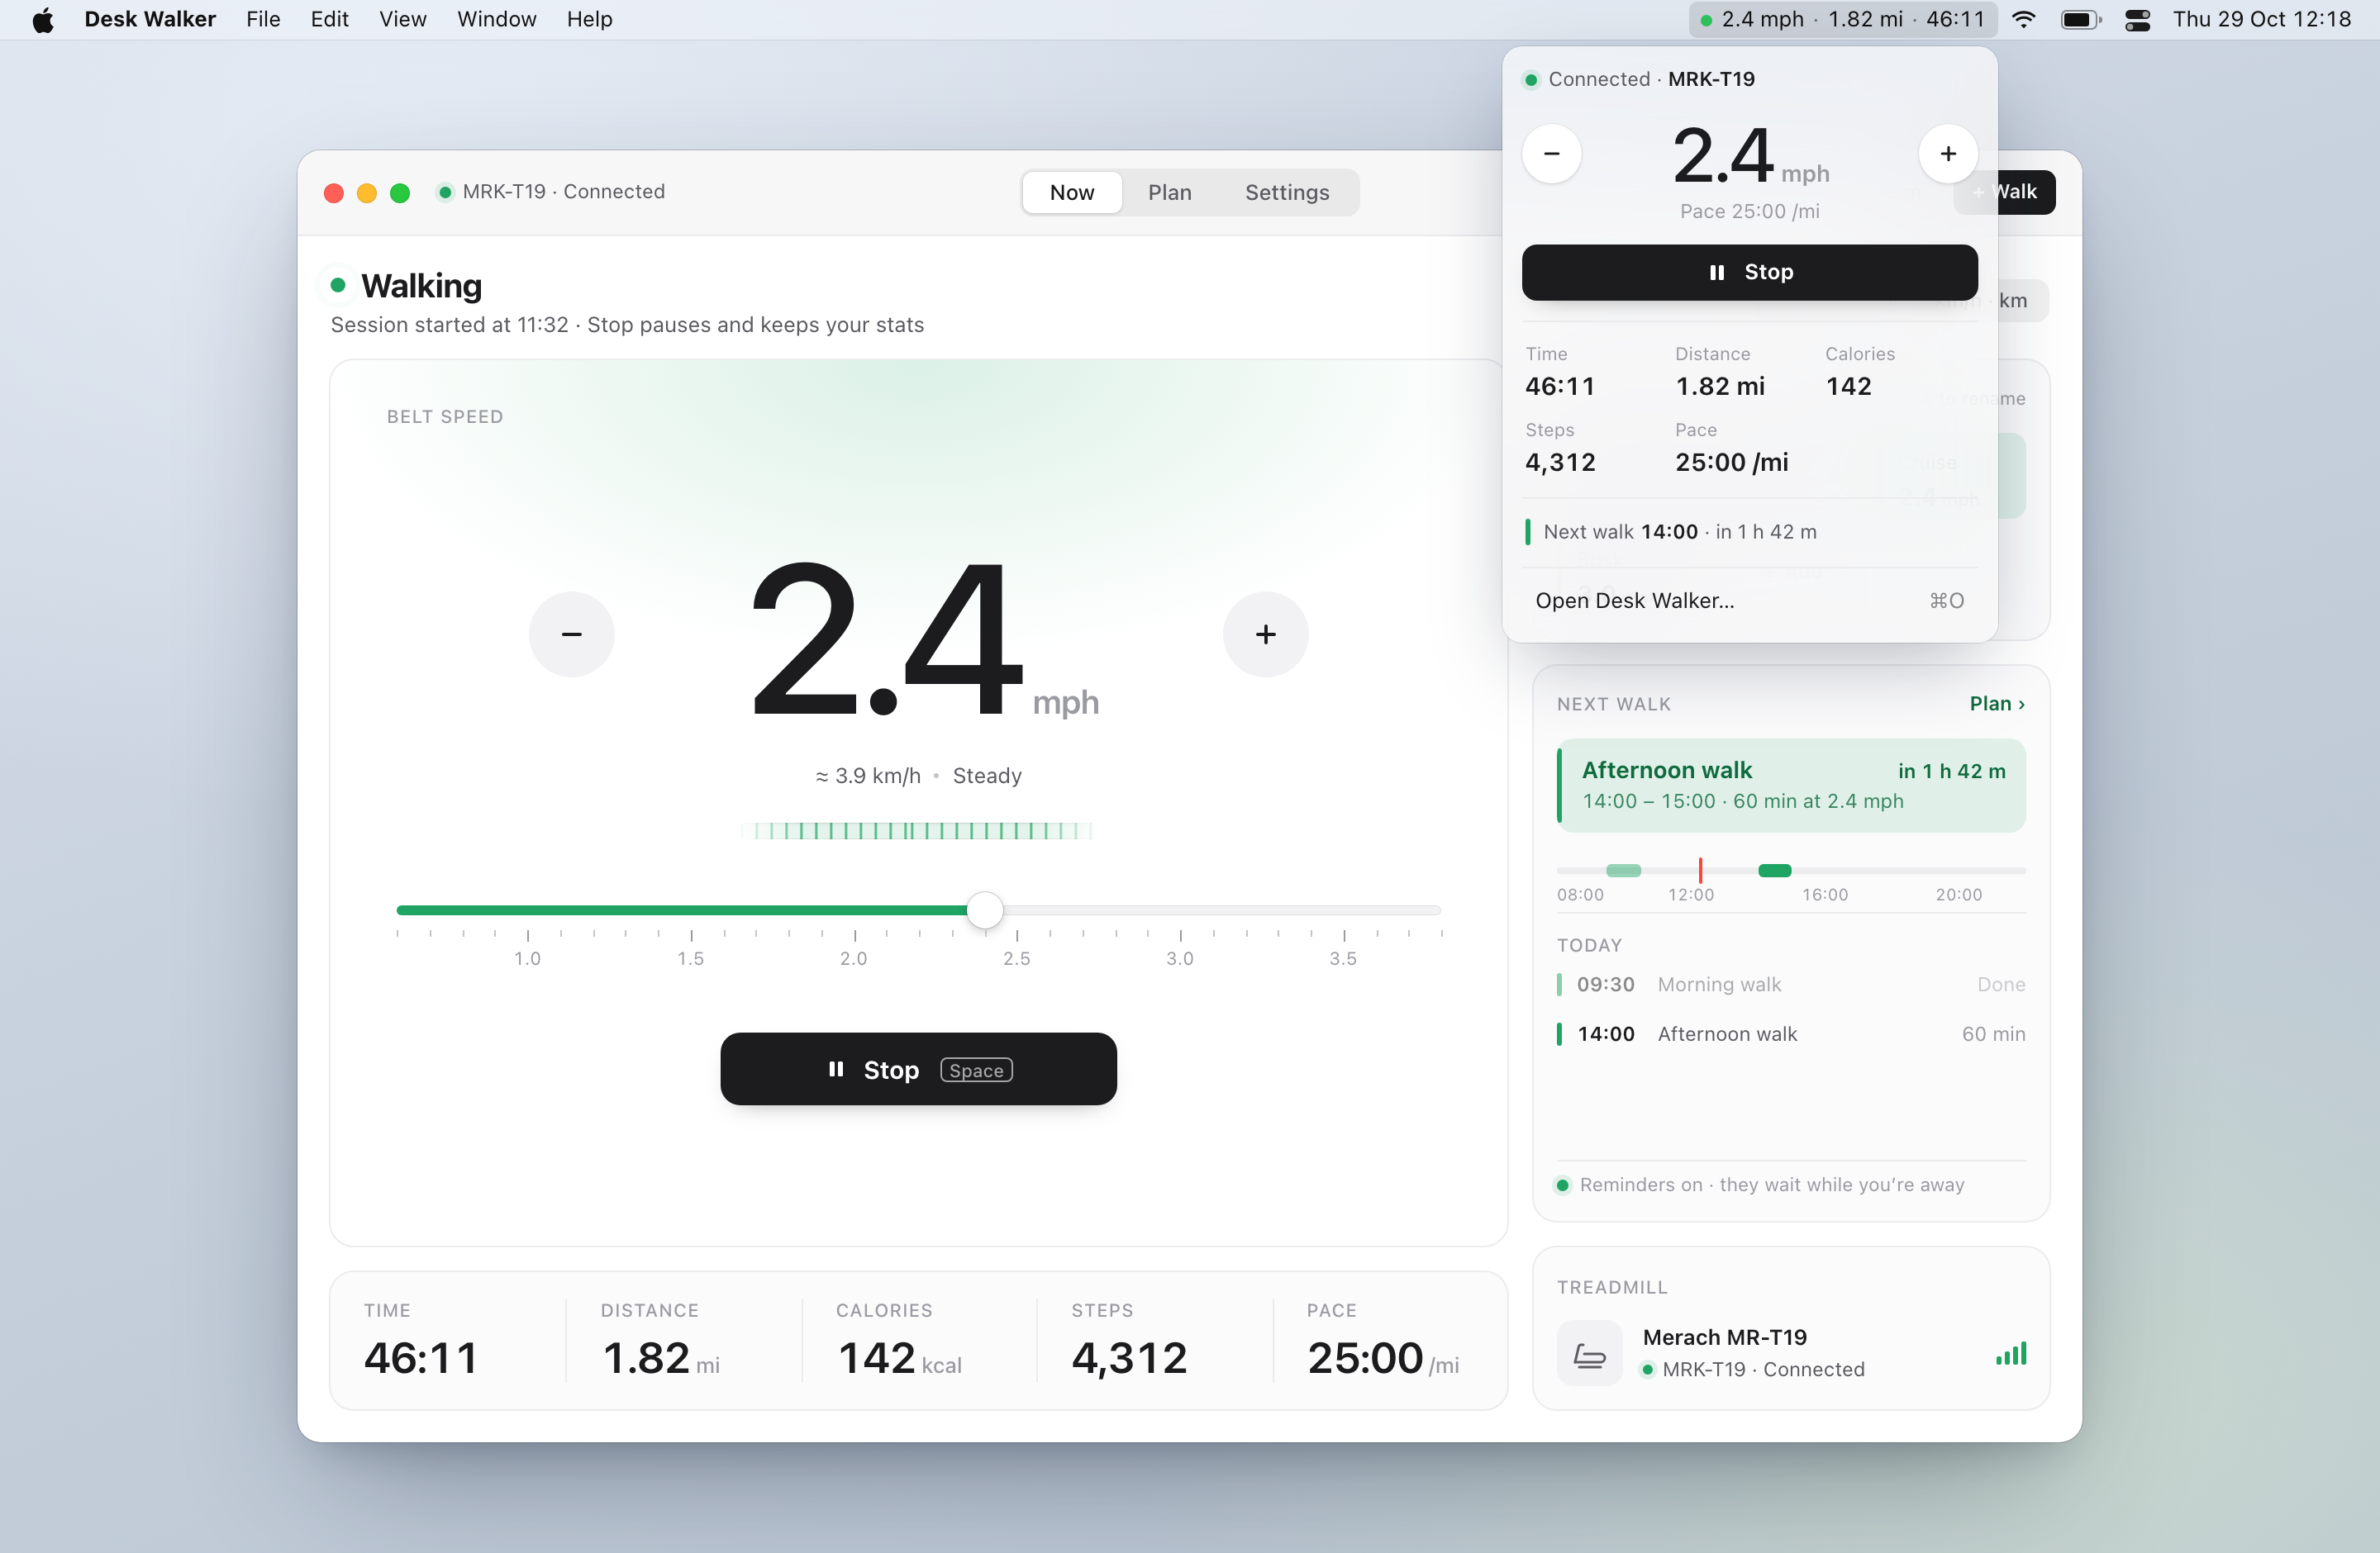
Task: Open the View menu
Action: pos(402,19)
